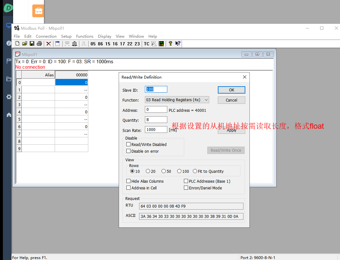Click the TC test center button

click(x=146, y=44)
